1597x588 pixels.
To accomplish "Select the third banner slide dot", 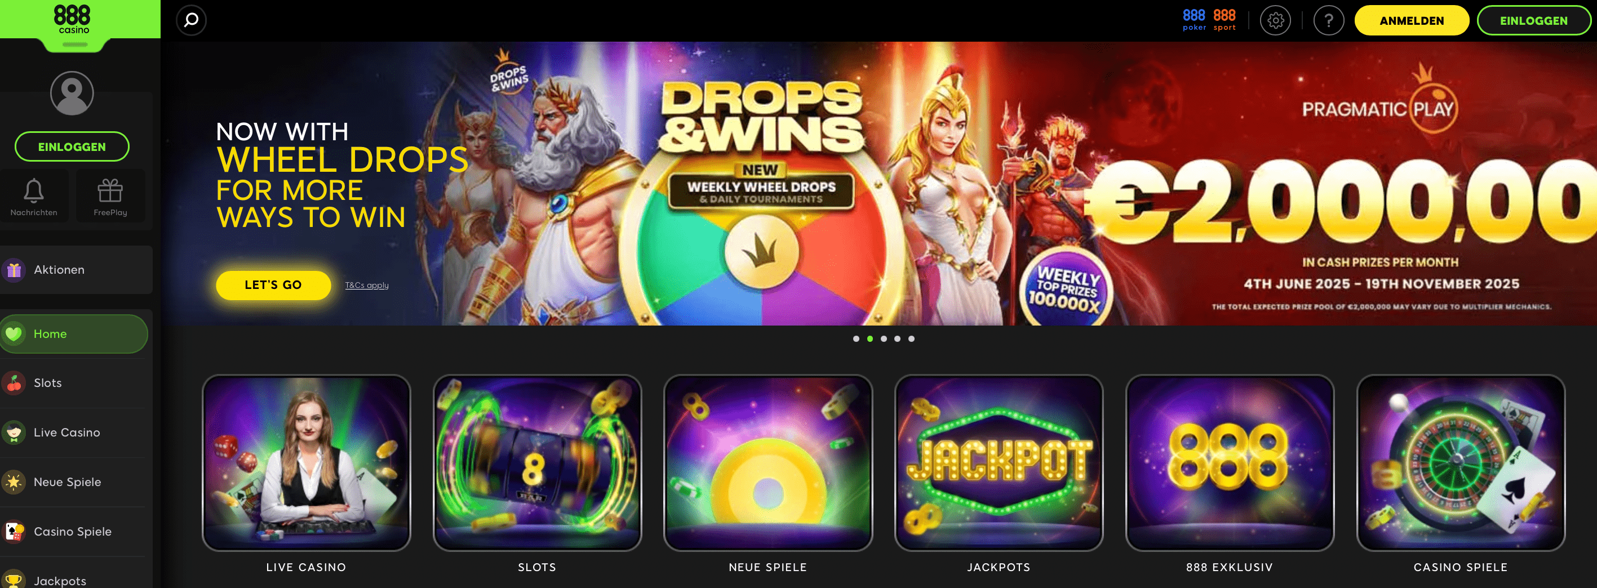I will click(884, 339).
